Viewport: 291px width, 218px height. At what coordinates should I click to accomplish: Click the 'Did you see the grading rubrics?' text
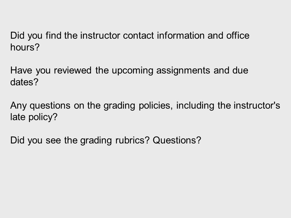(80, 140)
